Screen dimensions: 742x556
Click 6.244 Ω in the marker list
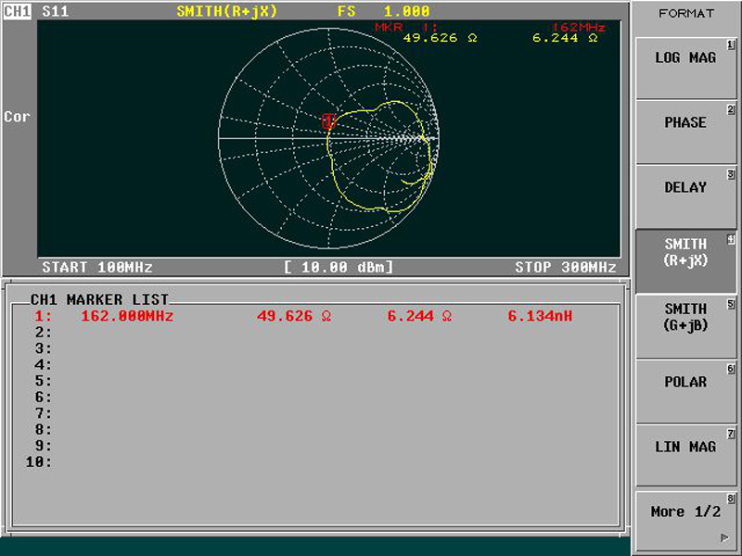click(x=419, y=316)
